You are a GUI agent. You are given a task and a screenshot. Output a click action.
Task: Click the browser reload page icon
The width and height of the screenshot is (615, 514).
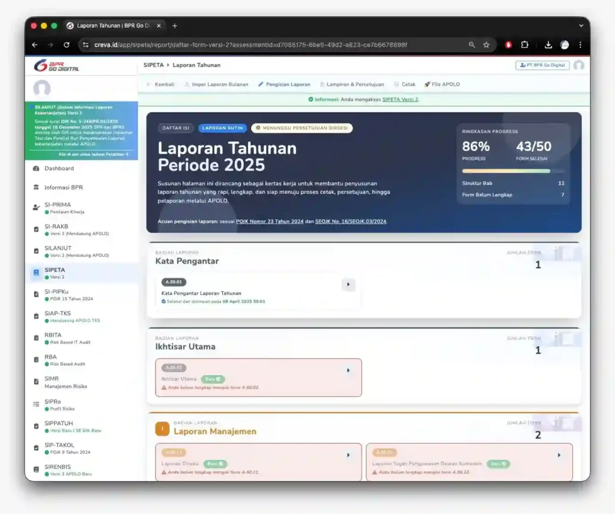[67, 45]
